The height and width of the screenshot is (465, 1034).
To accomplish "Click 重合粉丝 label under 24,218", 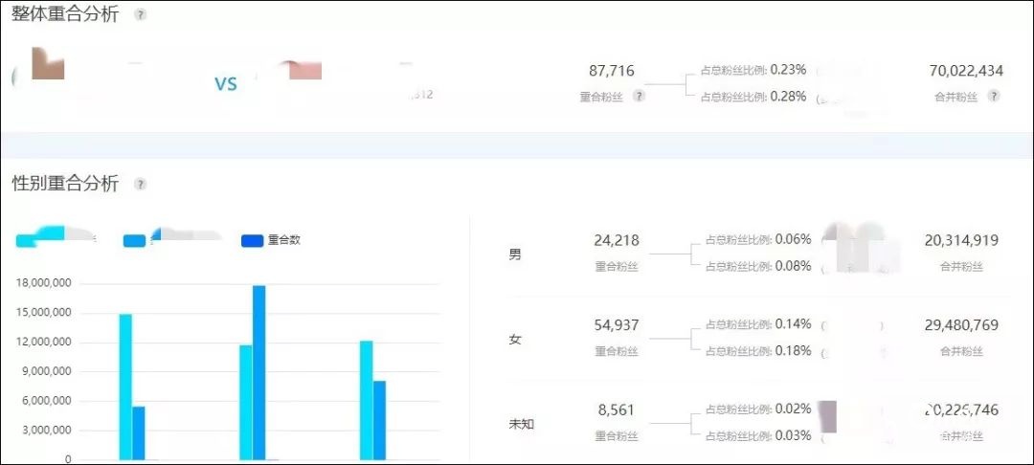I will click(x=617, y=267).
